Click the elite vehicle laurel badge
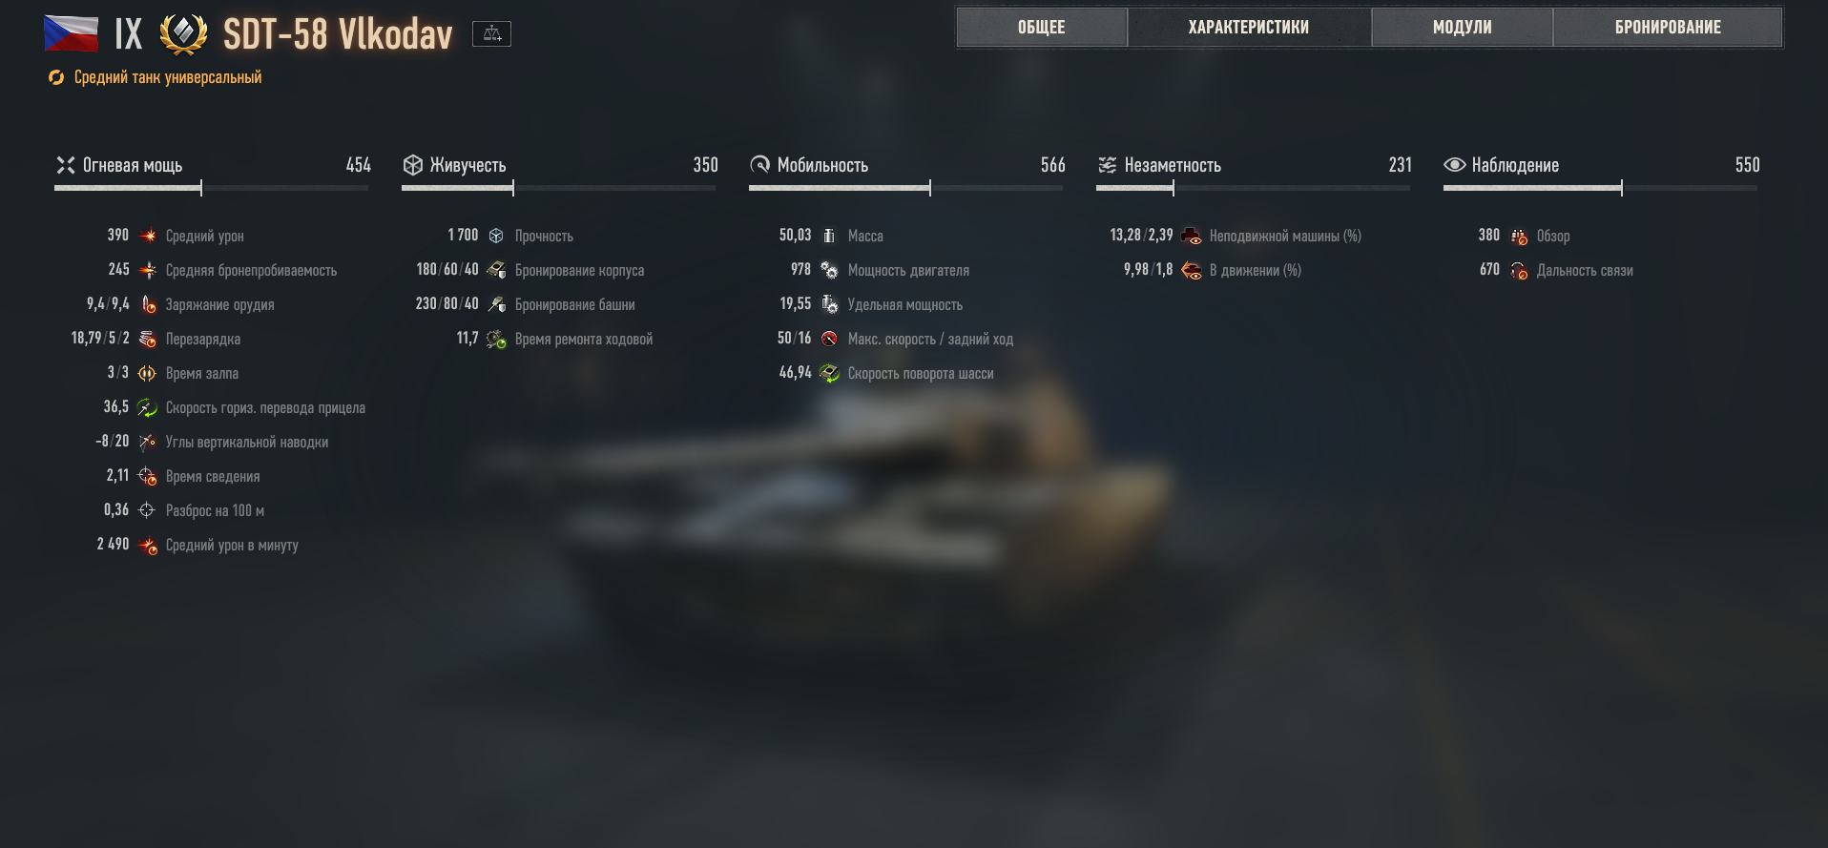This screenshot has width=1828, height=848. (183, 34)
